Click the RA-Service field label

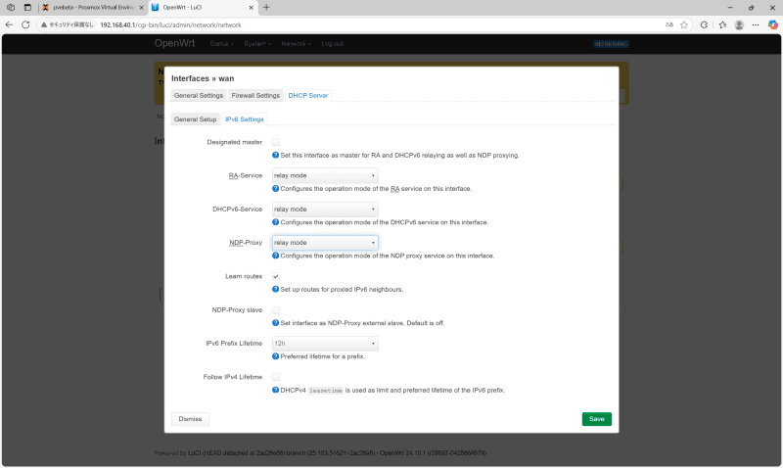click(246, 176)
